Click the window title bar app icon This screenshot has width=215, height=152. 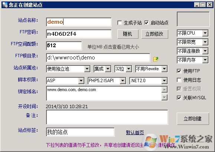pyautogui.click(x=5, y=5)
